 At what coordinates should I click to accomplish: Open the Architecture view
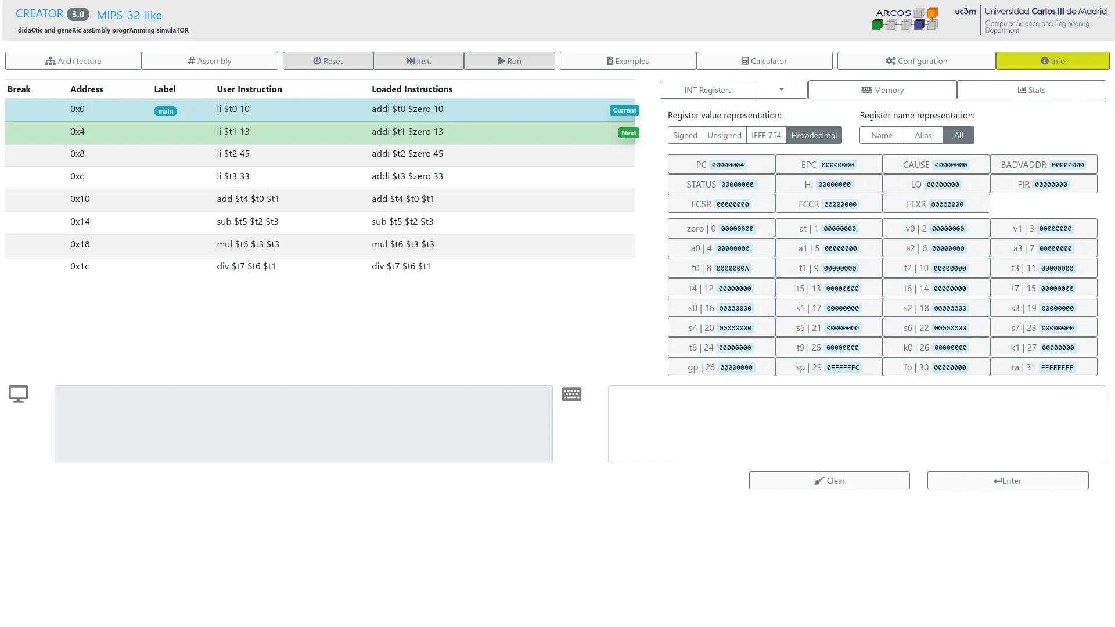73,61
